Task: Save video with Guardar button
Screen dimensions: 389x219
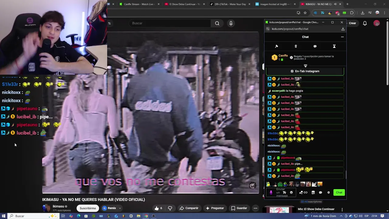Action: click(x=239, y=208)
